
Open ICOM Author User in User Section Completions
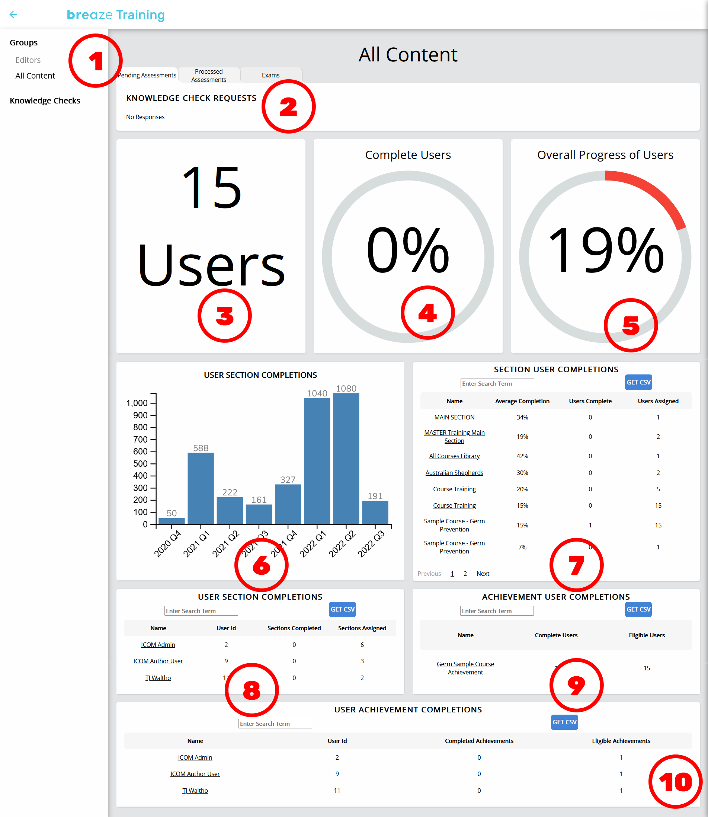pyautogui.click(x=158, y=661)
